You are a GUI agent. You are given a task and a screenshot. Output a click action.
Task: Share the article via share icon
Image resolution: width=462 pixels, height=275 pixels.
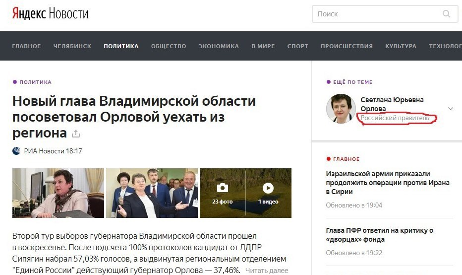(x=76, y=134)
